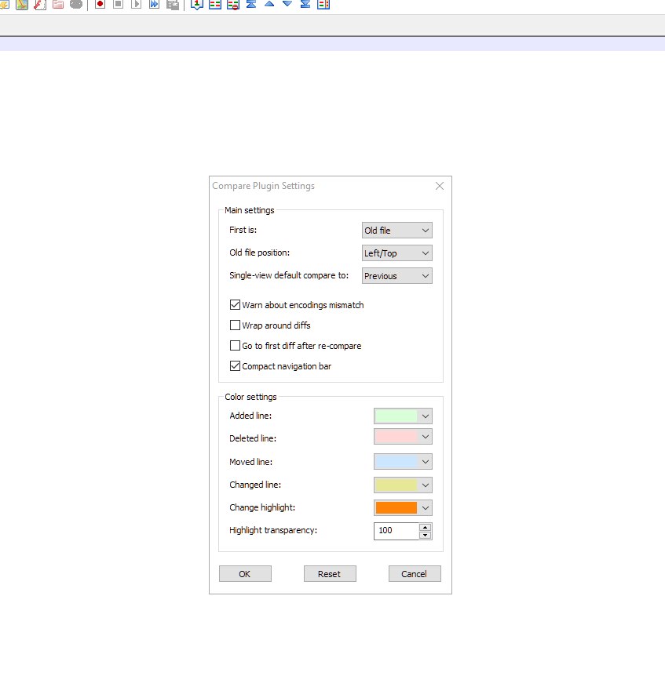Image resolution: width=665 pixels, height=694 pixels.
Task: Click the 'Main settings' group label
Action: 250,210
